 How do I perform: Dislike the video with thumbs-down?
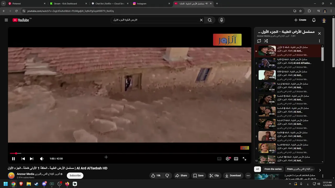(167, 175)
